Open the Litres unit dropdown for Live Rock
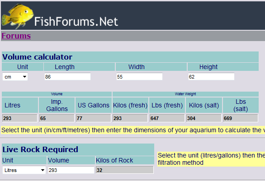This screenshot has height=181, width=265. 24,170
